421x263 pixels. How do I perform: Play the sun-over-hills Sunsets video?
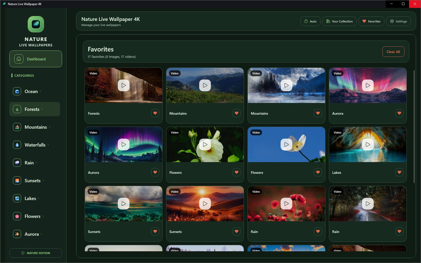coord(205,204)
